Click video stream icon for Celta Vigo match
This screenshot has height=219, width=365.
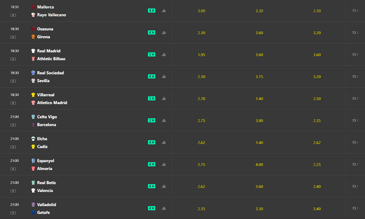point(14,125)
